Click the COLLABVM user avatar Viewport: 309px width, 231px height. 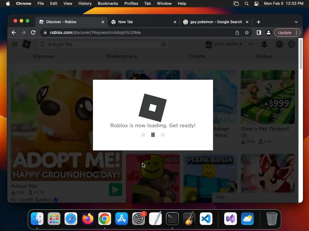coord(209,45)
